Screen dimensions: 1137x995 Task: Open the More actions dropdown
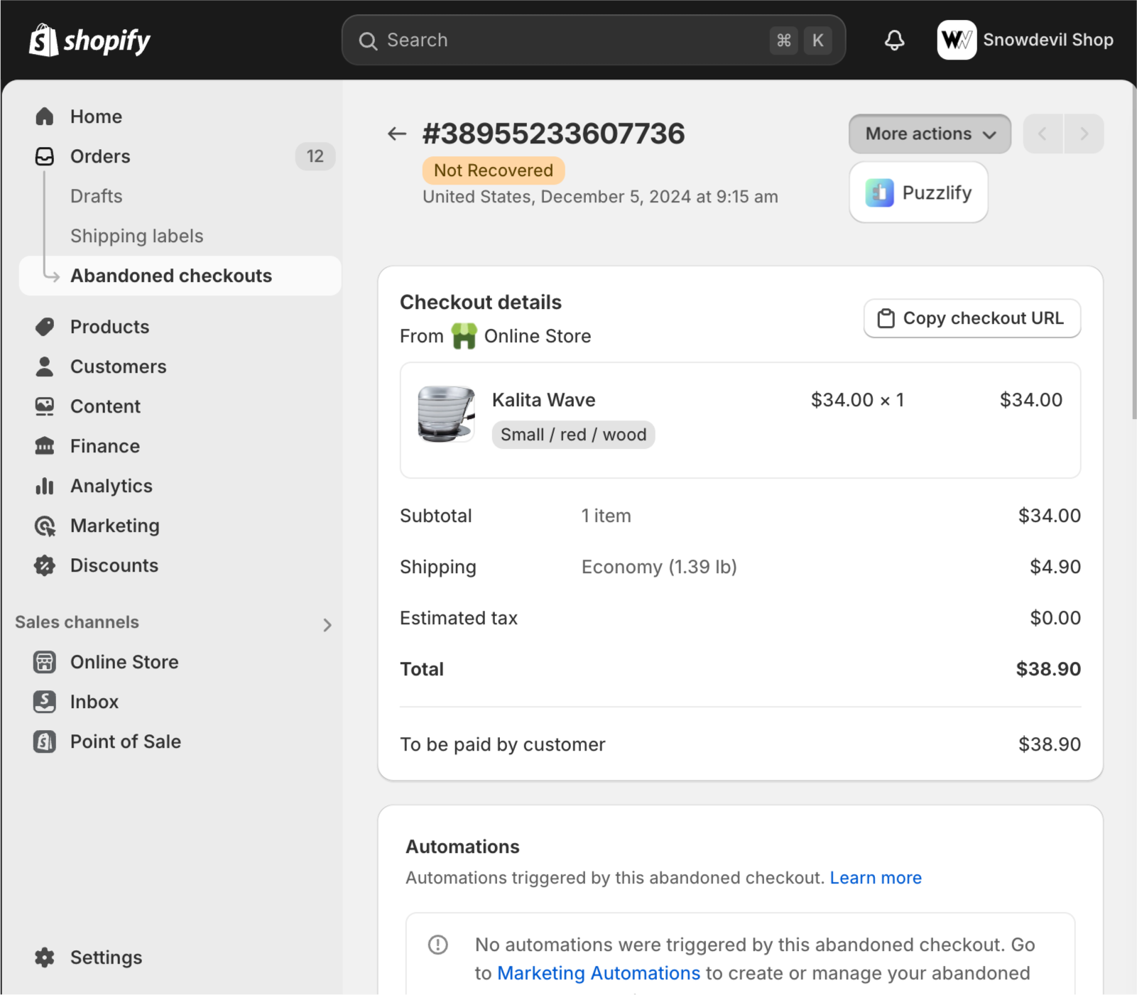pos(930,134)
